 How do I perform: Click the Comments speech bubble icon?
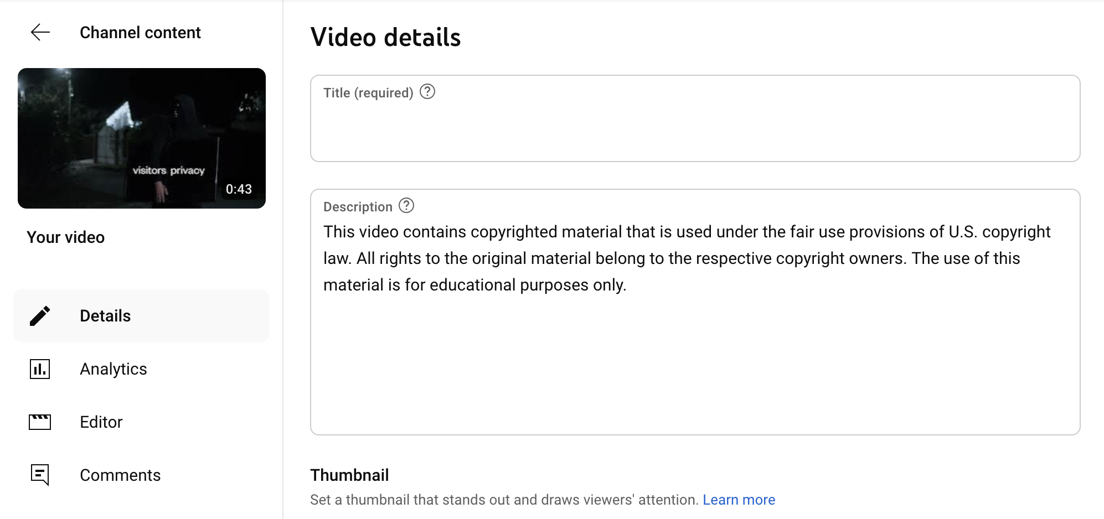pos(40,475)
